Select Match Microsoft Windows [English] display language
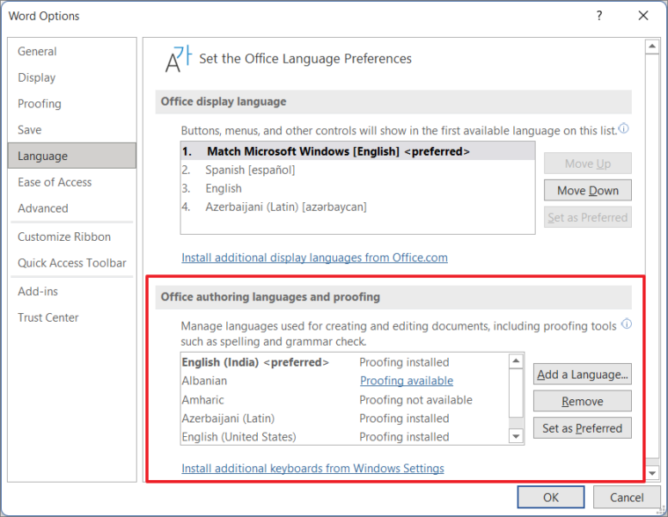The width and height of the screenshot is (668, 517). pyautogui.click(x=358, y=151)
